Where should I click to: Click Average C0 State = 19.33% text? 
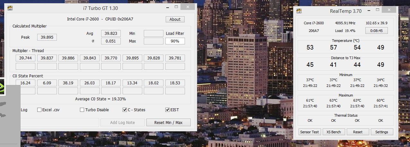tap(100, 99)
